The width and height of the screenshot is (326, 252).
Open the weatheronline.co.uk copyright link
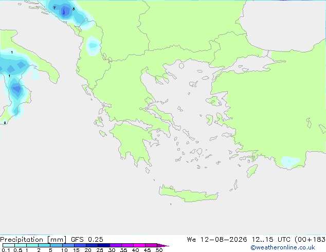[283, 247]
